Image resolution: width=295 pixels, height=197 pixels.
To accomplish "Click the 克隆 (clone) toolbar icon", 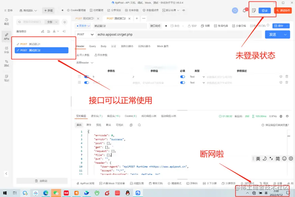I will (x=205, y=26).
